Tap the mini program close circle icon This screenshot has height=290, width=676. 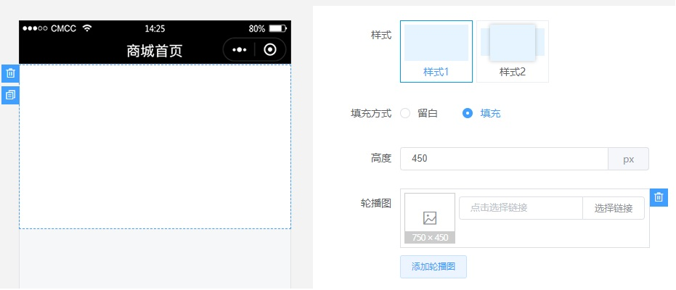tap(270, 50)
